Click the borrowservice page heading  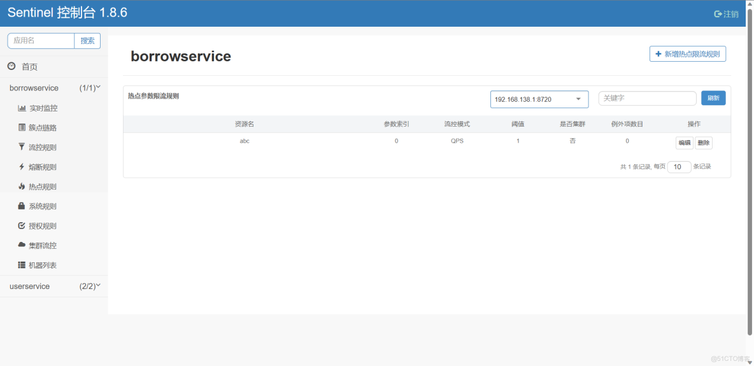coord(181,56)
